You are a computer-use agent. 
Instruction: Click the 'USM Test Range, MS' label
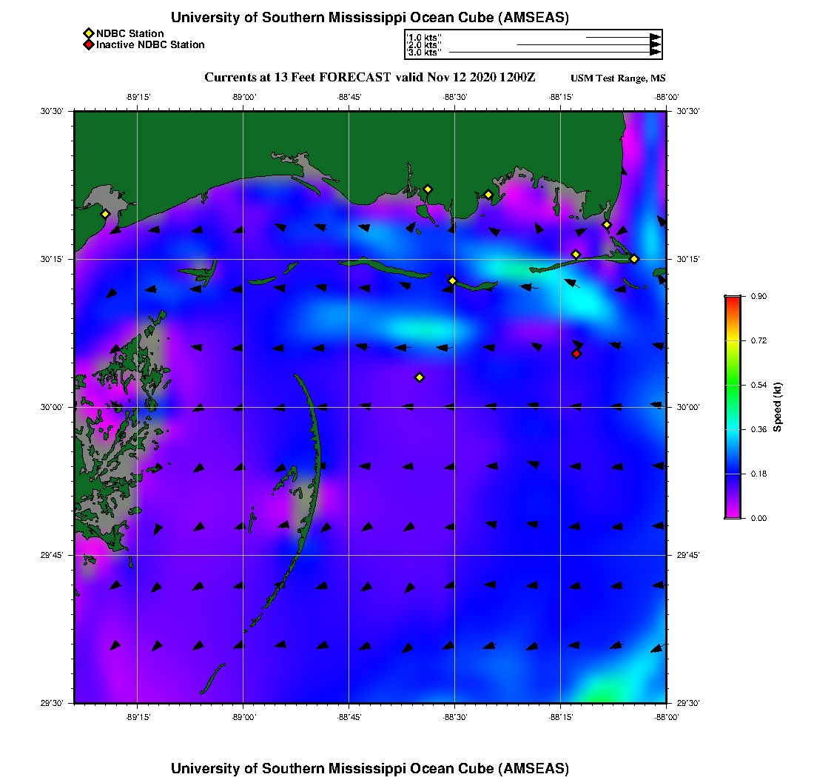click(618, 78)
